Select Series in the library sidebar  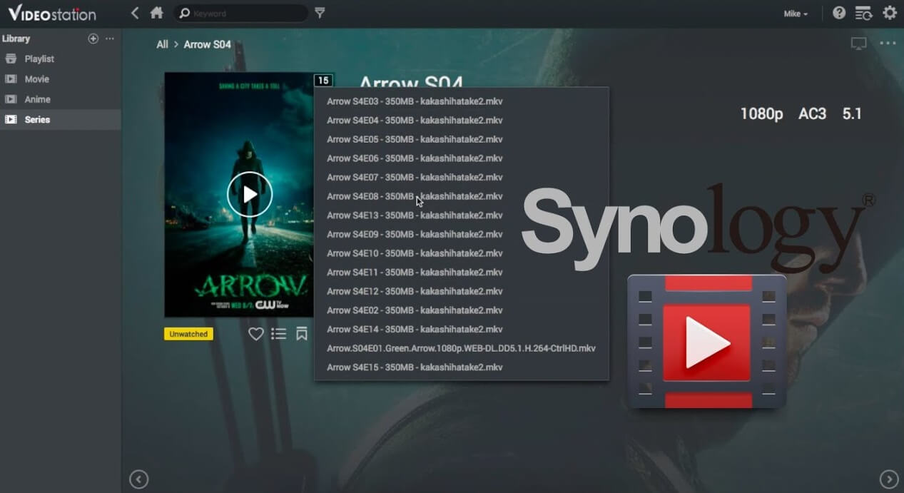coord(61,120)
